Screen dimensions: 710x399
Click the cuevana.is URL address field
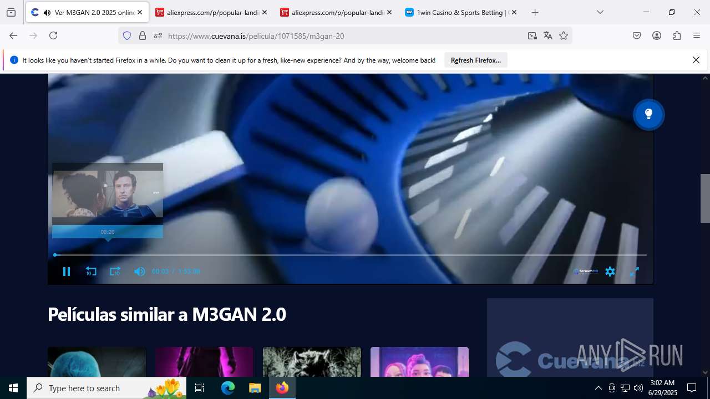344,35
